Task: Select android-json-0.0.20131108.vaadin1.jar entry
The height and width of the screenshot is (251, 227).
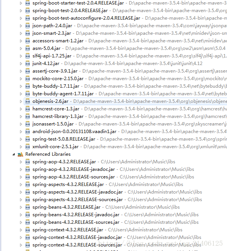Action: click(x=74, y=132)
